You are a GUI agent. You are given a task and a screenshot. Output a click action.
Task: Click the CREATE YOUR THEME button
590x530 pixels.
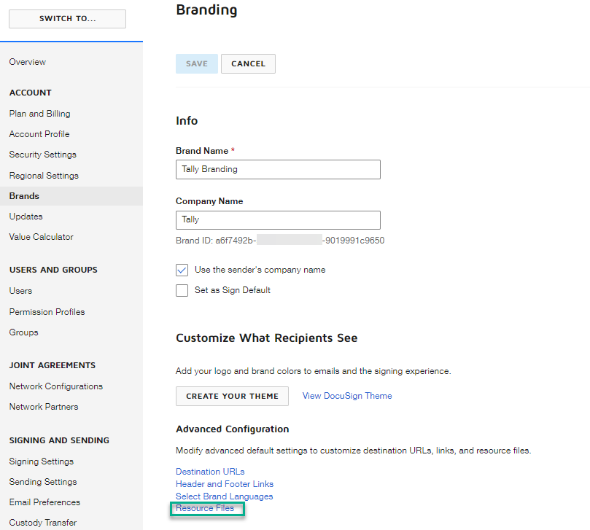tap(231, 396)
